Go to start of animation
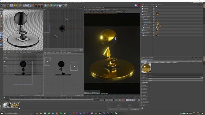 [101, 100]
